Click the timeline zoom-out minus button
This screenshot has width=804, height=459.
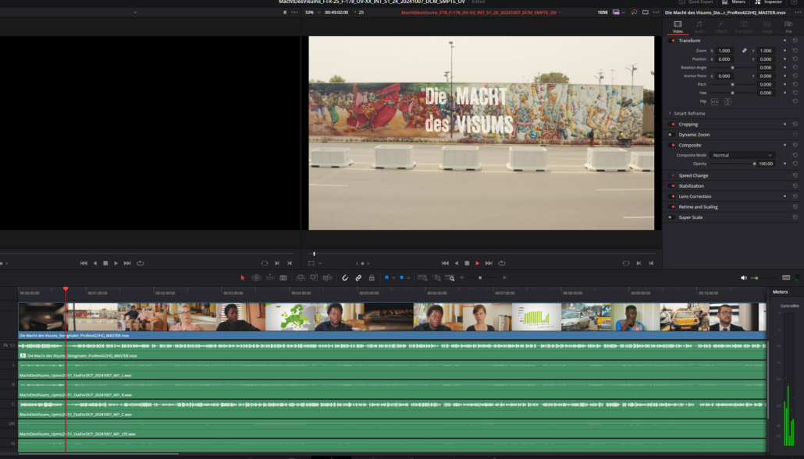pos(462,278)
